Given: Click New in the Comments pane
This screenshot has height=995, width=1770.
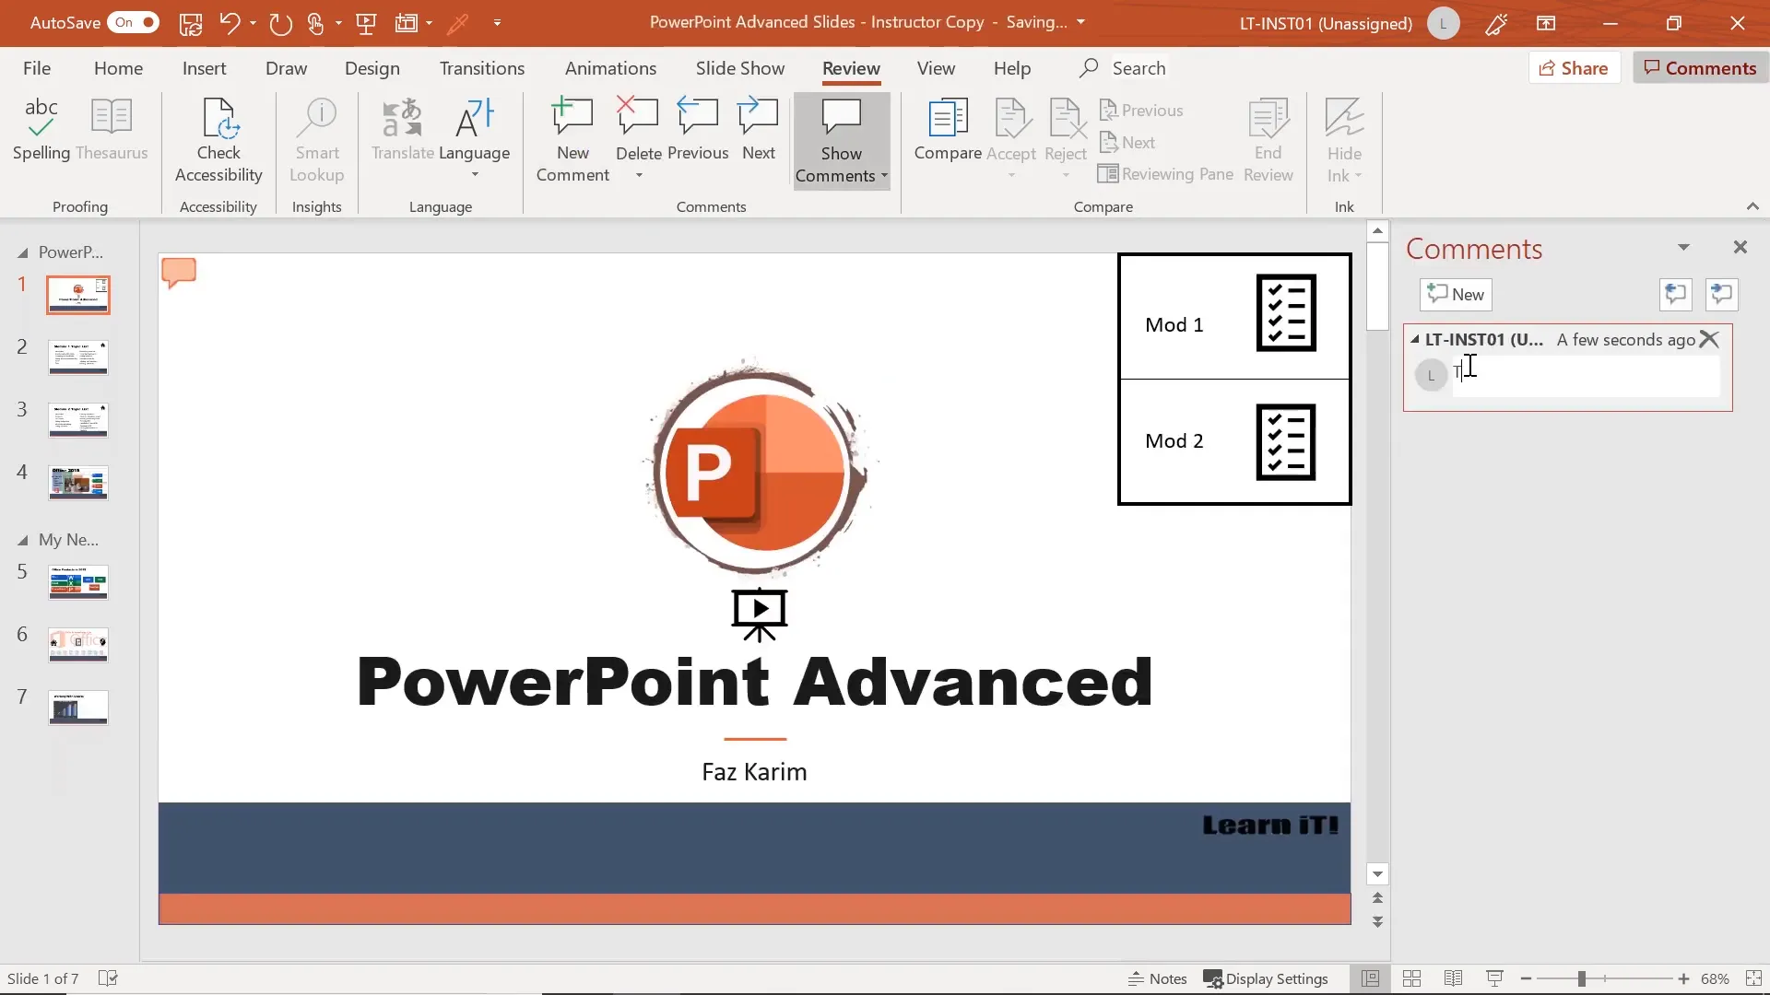Looking at the screenshot, I should click(x=1456, y=295).
